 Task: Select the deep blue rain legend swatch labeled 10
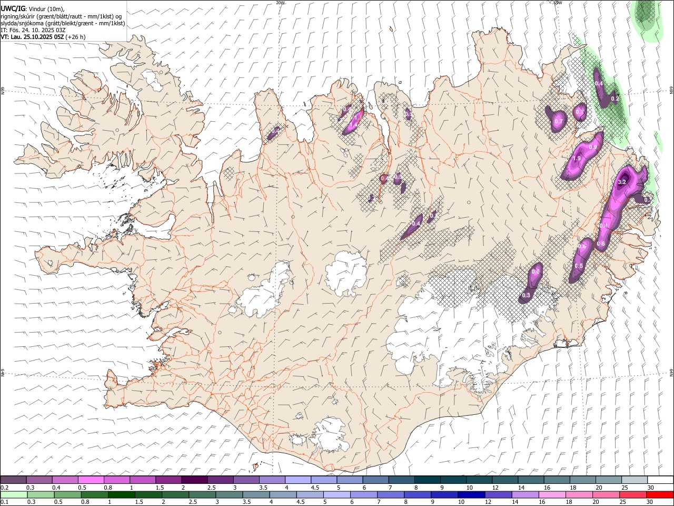point(471,494)
